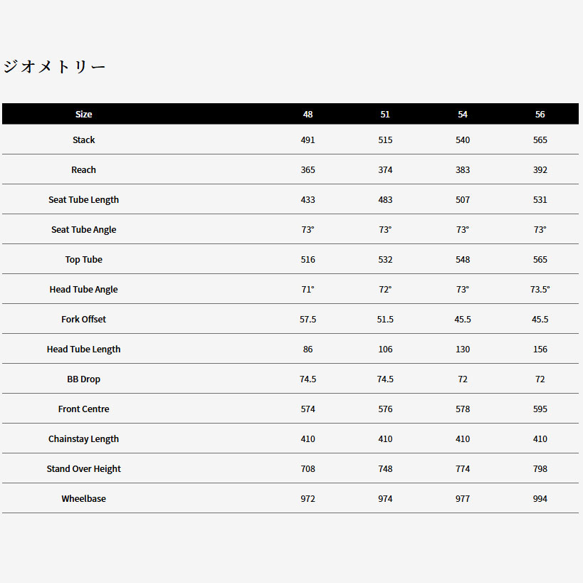
Task: Click the BB Drop row label
Action: point(83,379)
